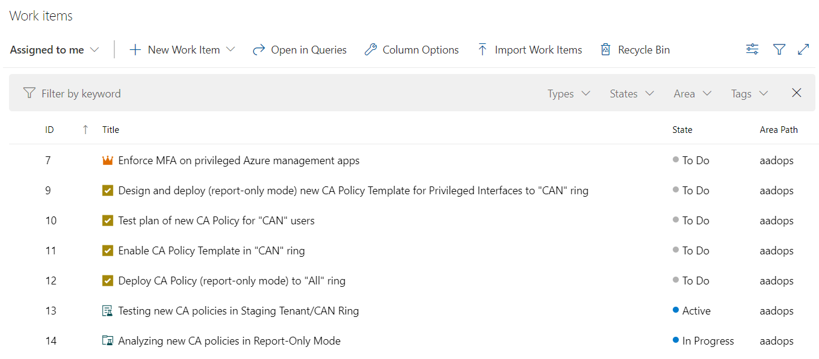The width and height of the screenshot is (819, 359).
Task: Click the task checkmark icon on item 10
Action: pos(108,221)
